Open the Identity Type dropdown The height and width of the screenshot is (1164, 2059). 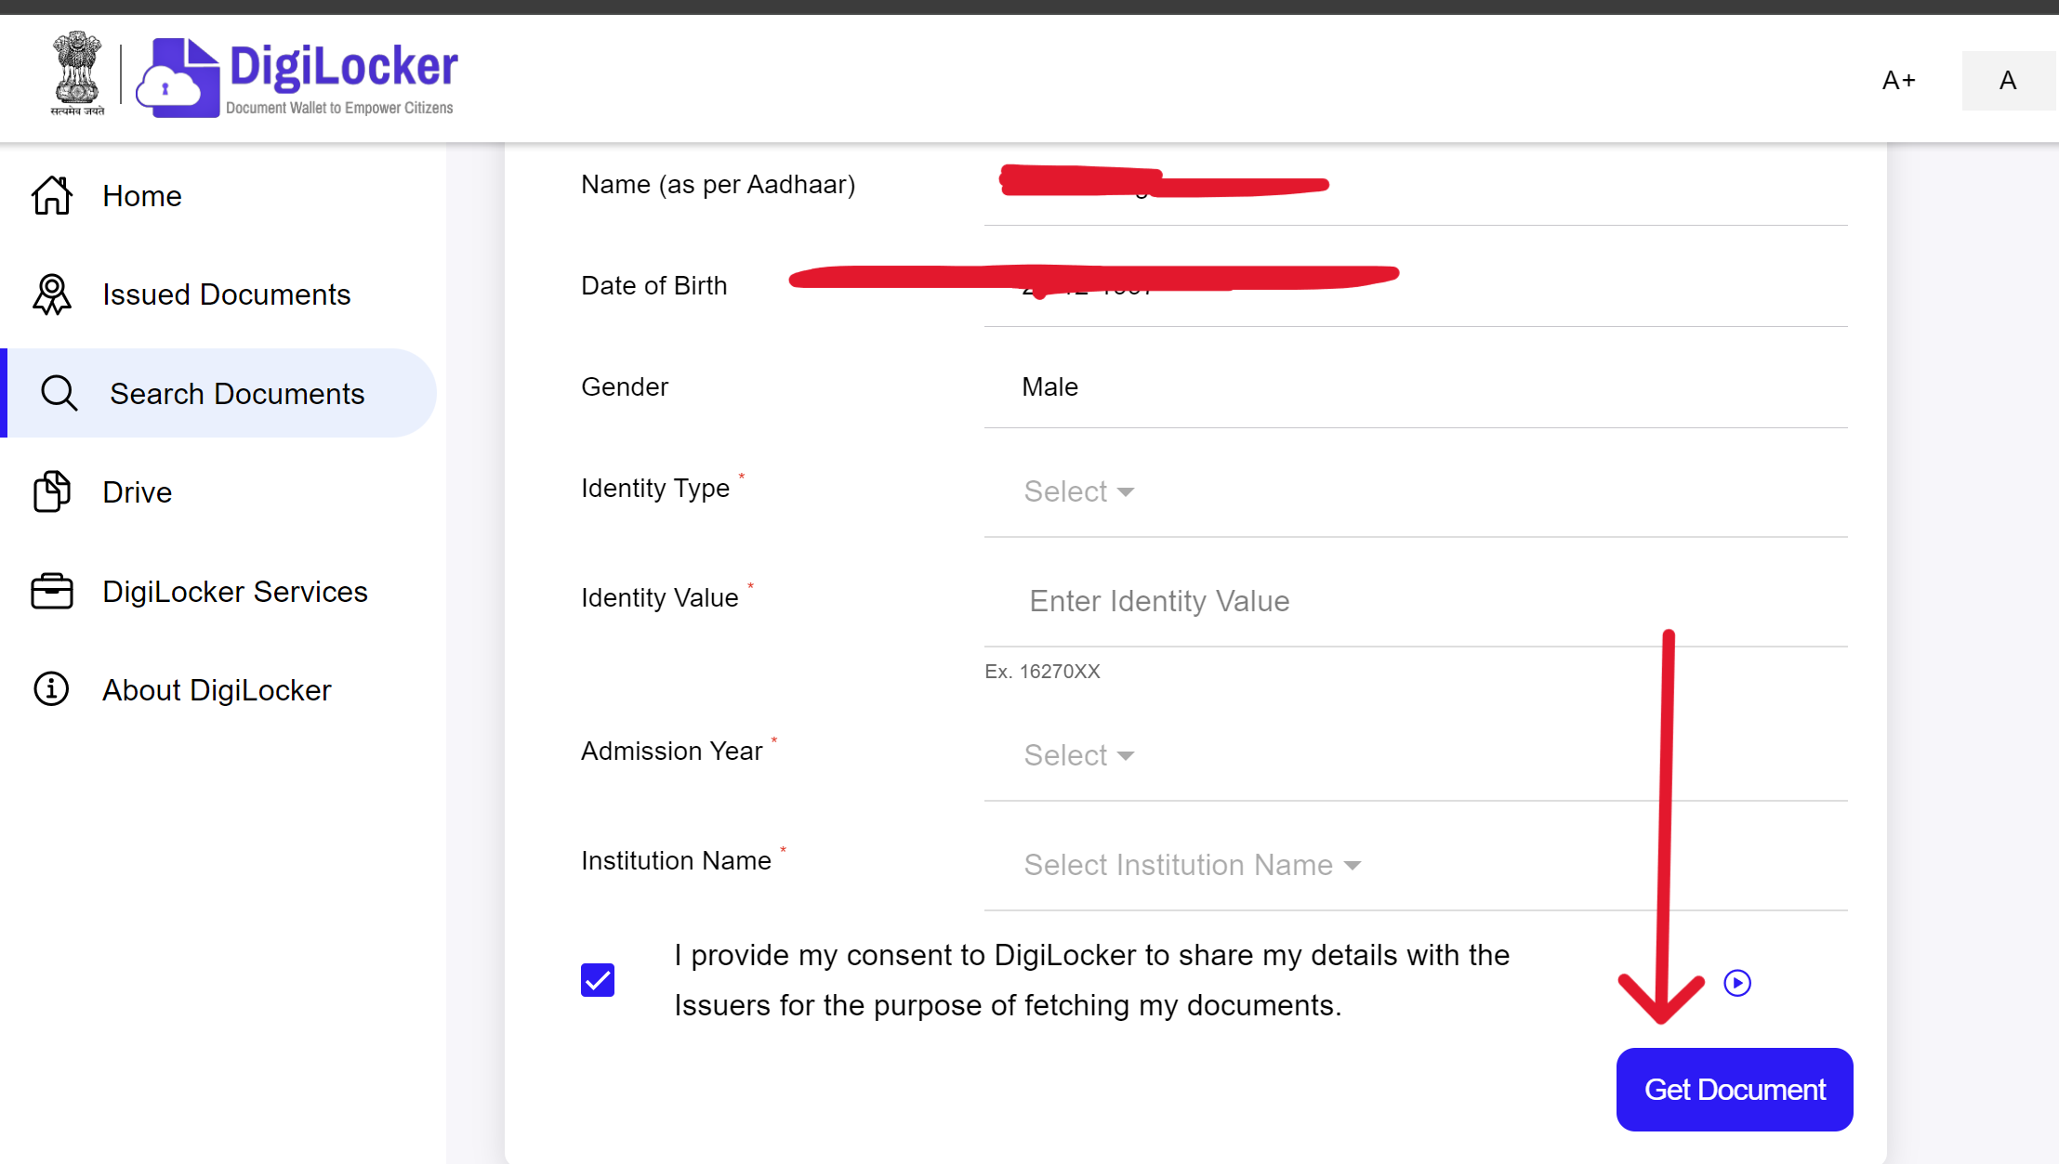1078,490
